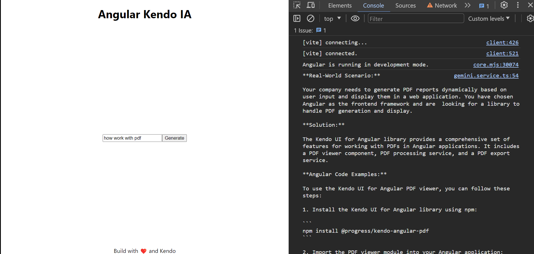Activate the inspect element picker icon
This screenshot has width=534, height=254.
click(297, 5)
